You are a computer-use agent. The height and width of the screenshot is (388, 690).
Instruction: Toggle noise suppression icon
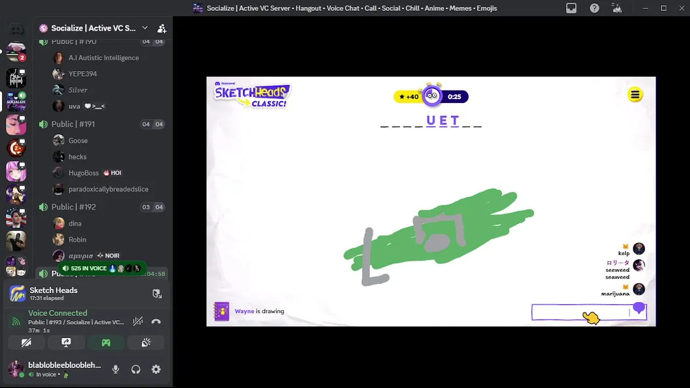[x=138, y=322]
